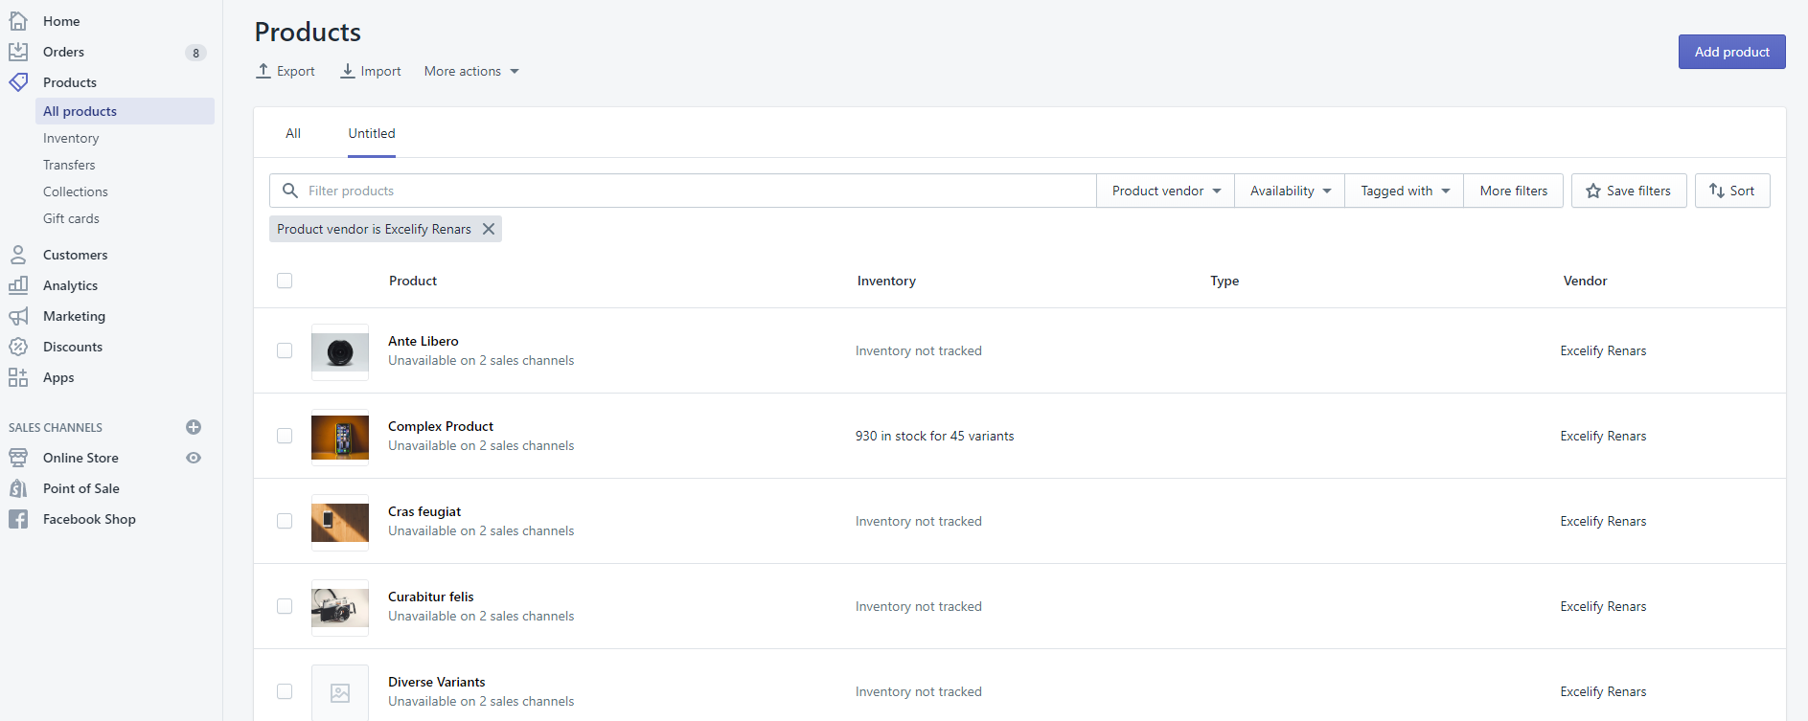Add a sales channel with plus icon
The width and height of the screenshot is (1808, 721).
pos(194,427)
